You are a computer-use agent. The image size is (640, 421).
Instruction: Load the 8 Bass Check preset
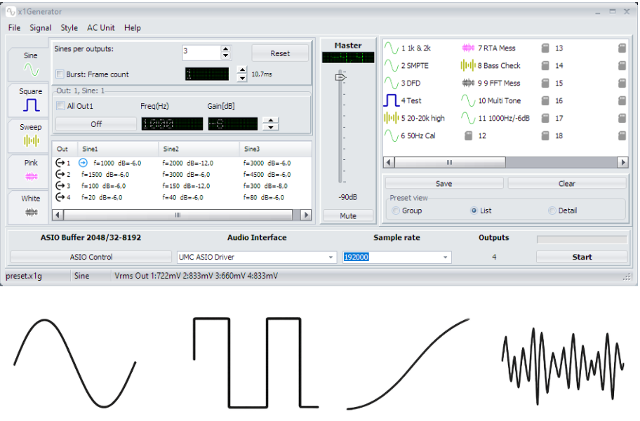[x=468, y=66]
